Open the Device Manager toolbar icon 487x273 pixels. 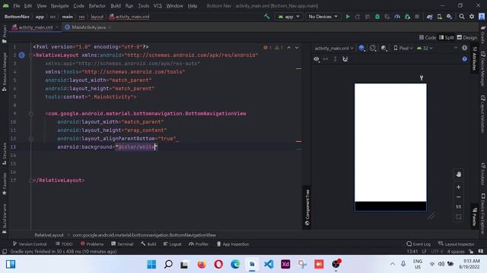click(x=440, y=17)
